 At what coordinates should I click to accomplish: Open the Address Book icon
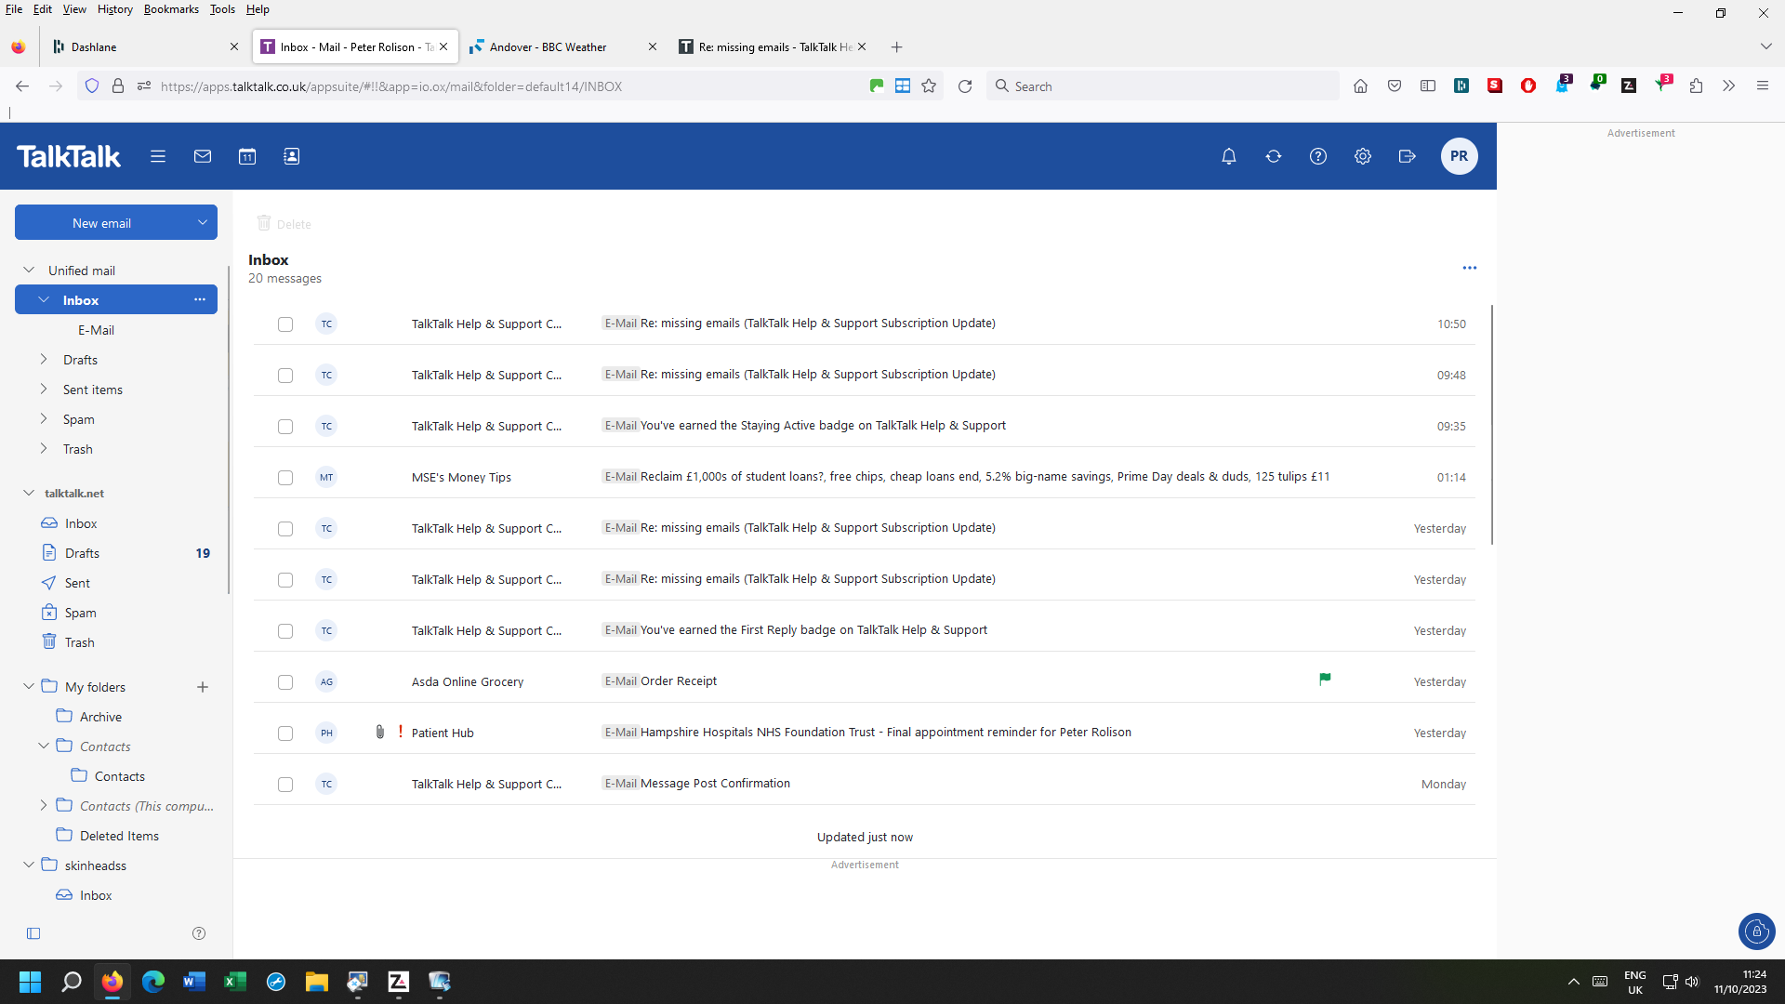[x=291, y=156]
